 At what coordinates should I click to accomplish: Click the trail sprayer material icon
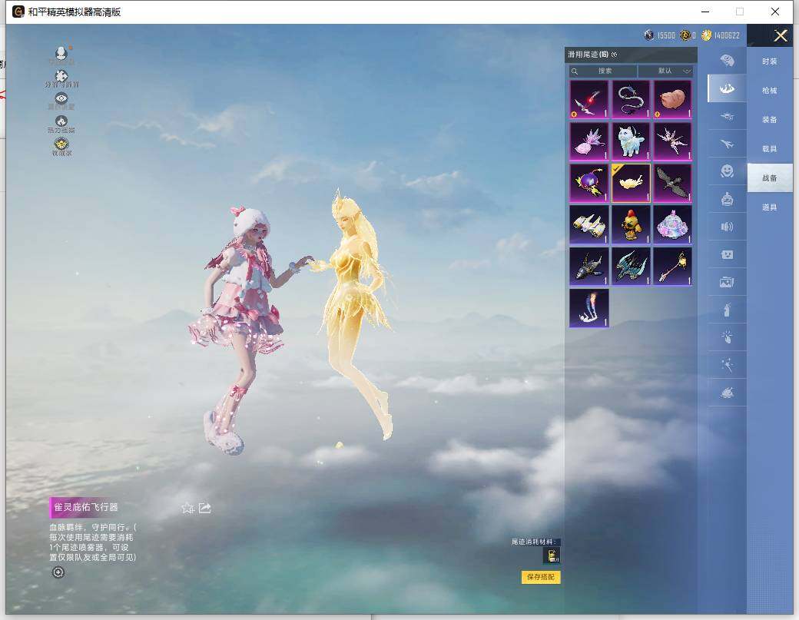(x=552, y=555)
